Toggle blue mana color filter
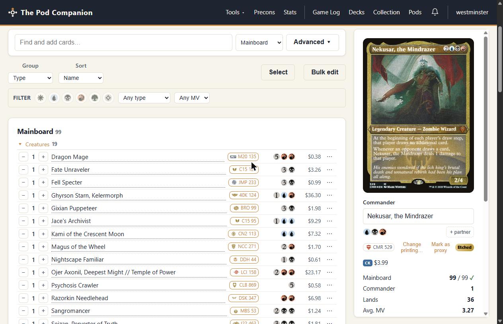 point(54,98)
